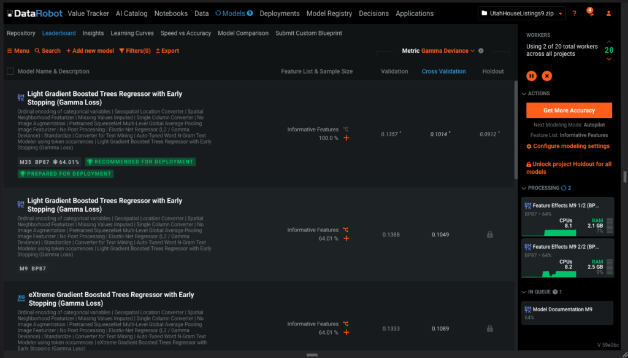Click the M9 model ID tag
The width and height of the screenshot is (628, 358).
tap(24, 268)
